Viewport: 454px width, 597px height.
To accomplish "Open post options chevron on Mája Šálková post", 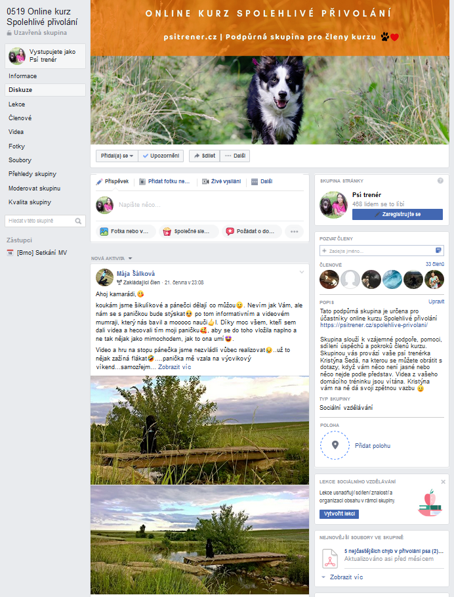I will click(x=302, y=272).
